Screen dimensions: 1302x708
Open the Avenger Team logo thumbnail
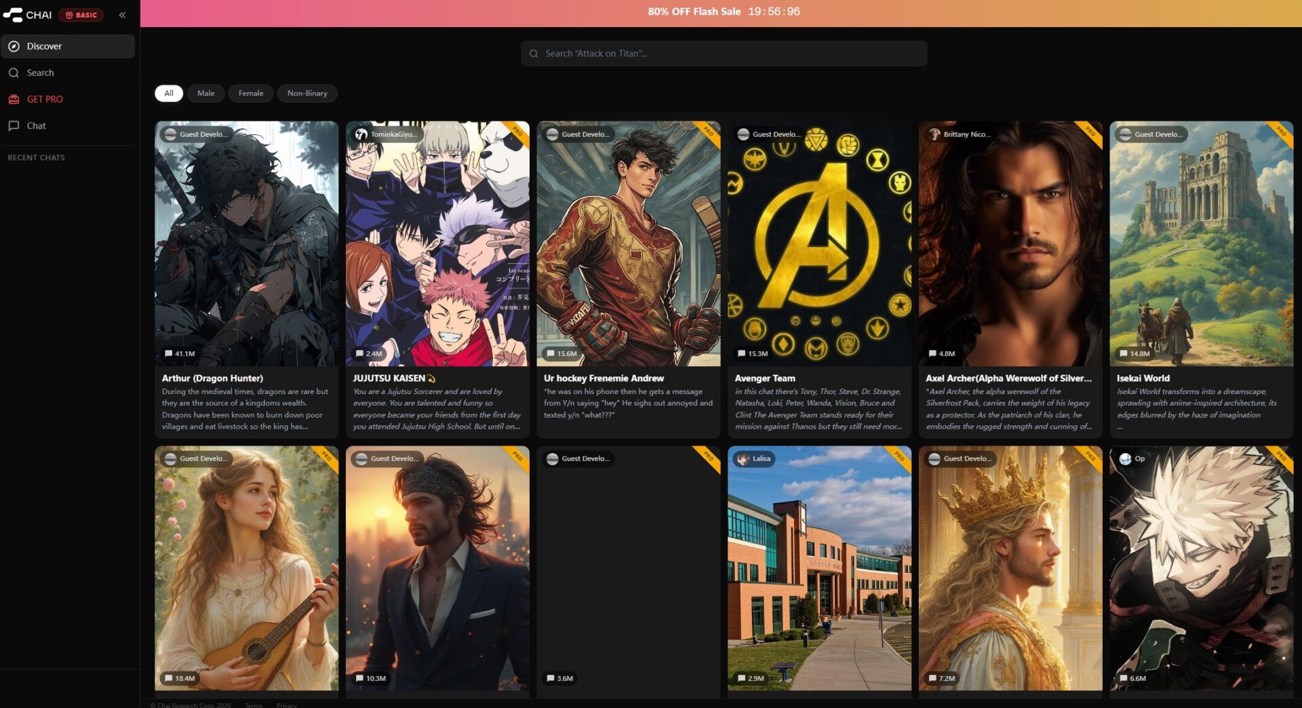[x=819, y=243]
